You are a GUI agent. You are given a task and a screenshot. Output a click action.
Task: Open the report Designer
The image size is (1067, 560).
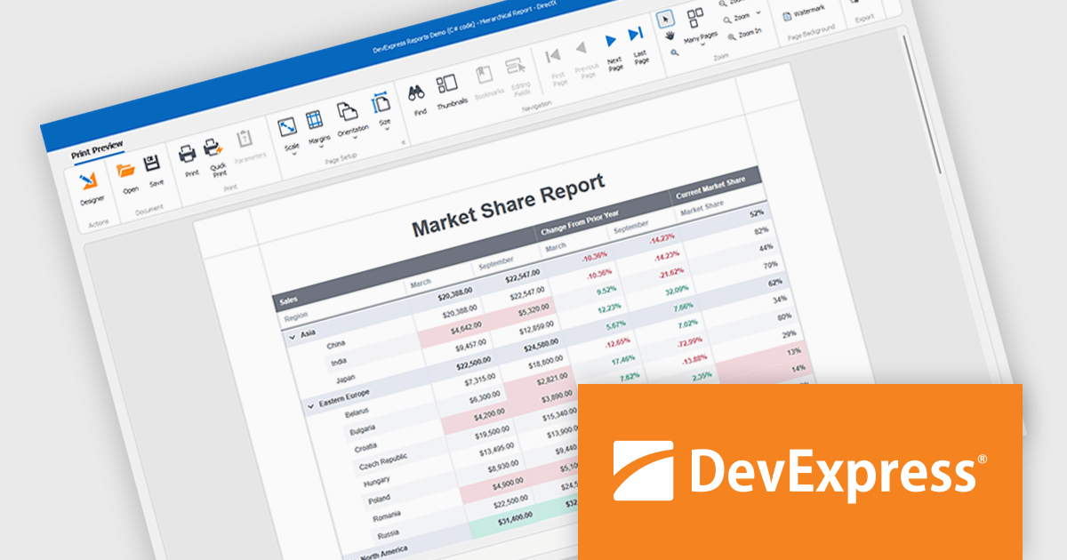tap(89, 183)
